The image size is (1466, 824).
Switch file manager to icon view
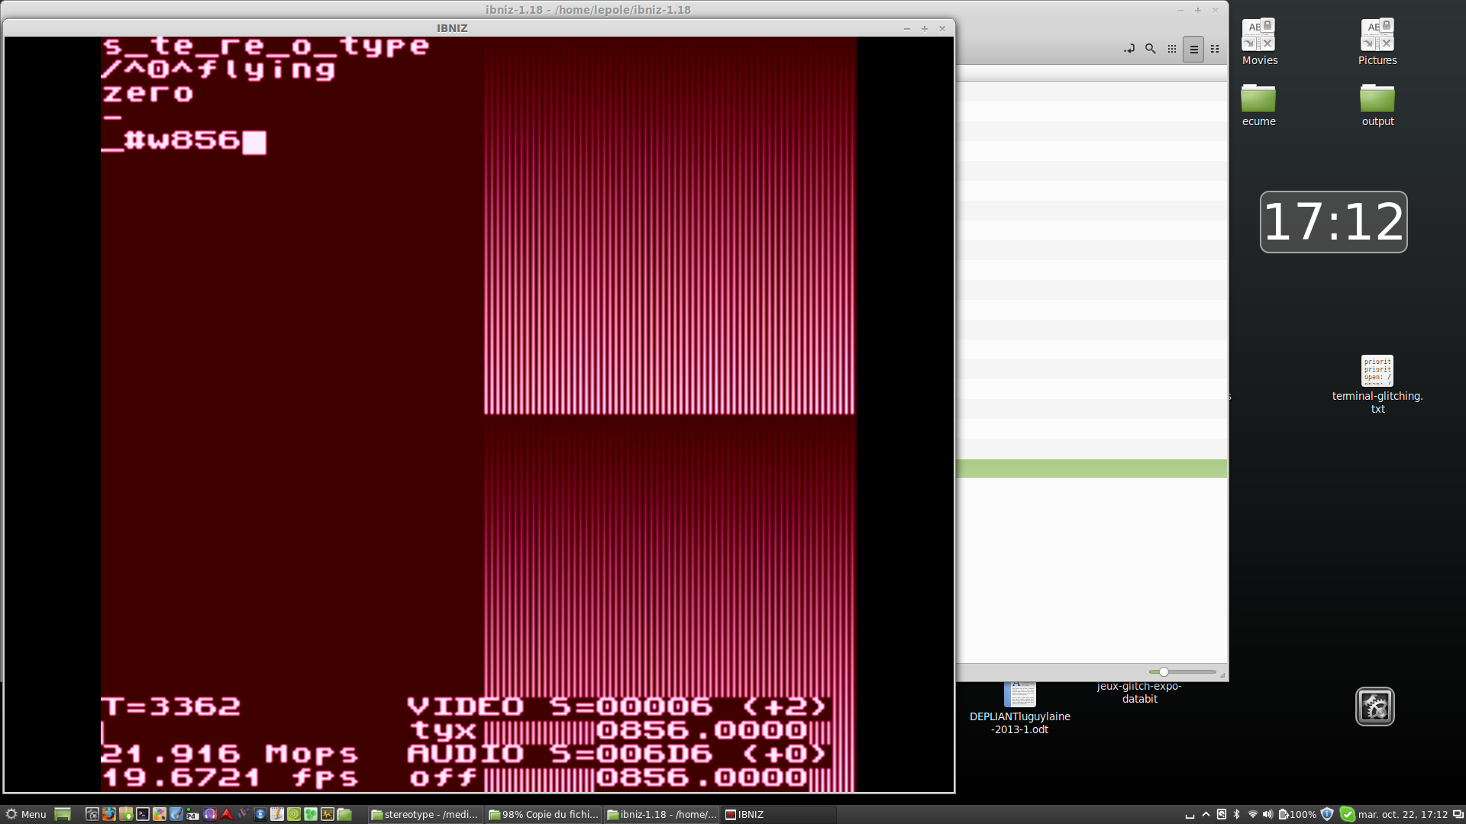(1172, 49)
